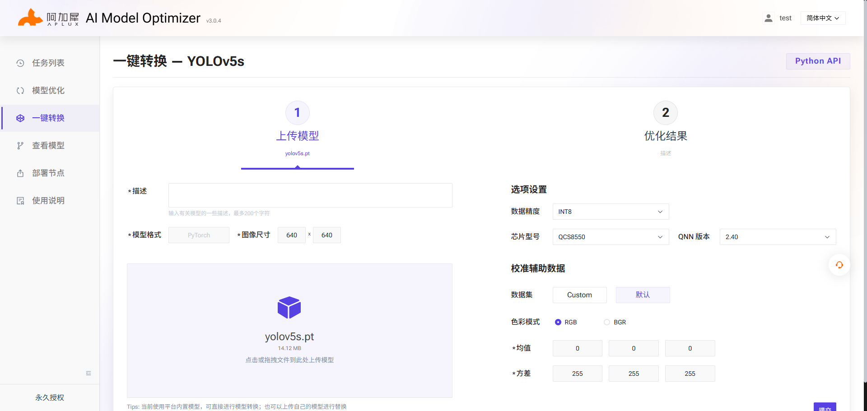Click the second 均值 field
867x411 pixels.
point(634,348)
